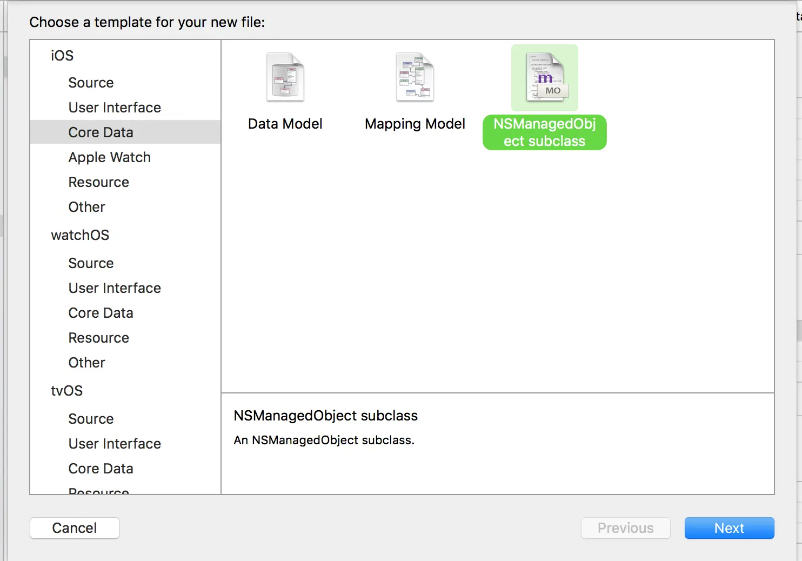The image size is (802, 561).
Task: Click the NSManagedObject subclass description heading
Action: click(326, 416)
